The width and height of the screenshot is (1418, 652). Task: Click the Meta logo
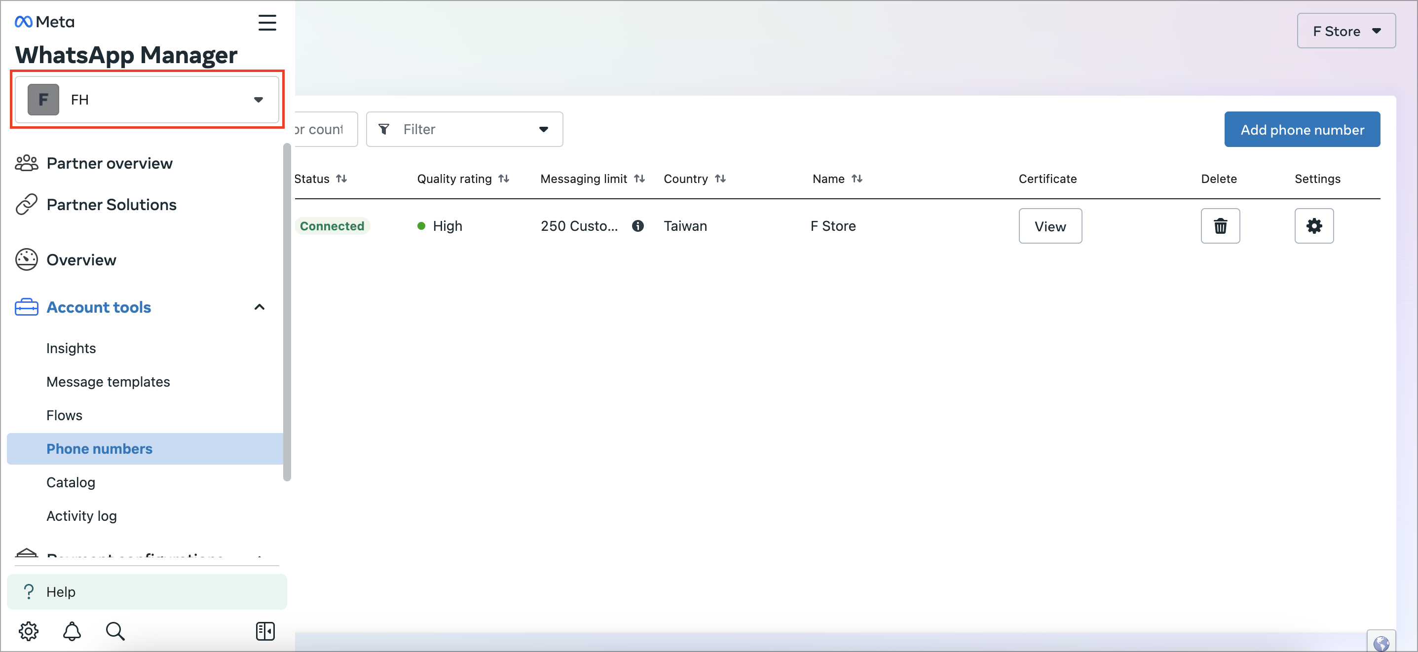44,22
